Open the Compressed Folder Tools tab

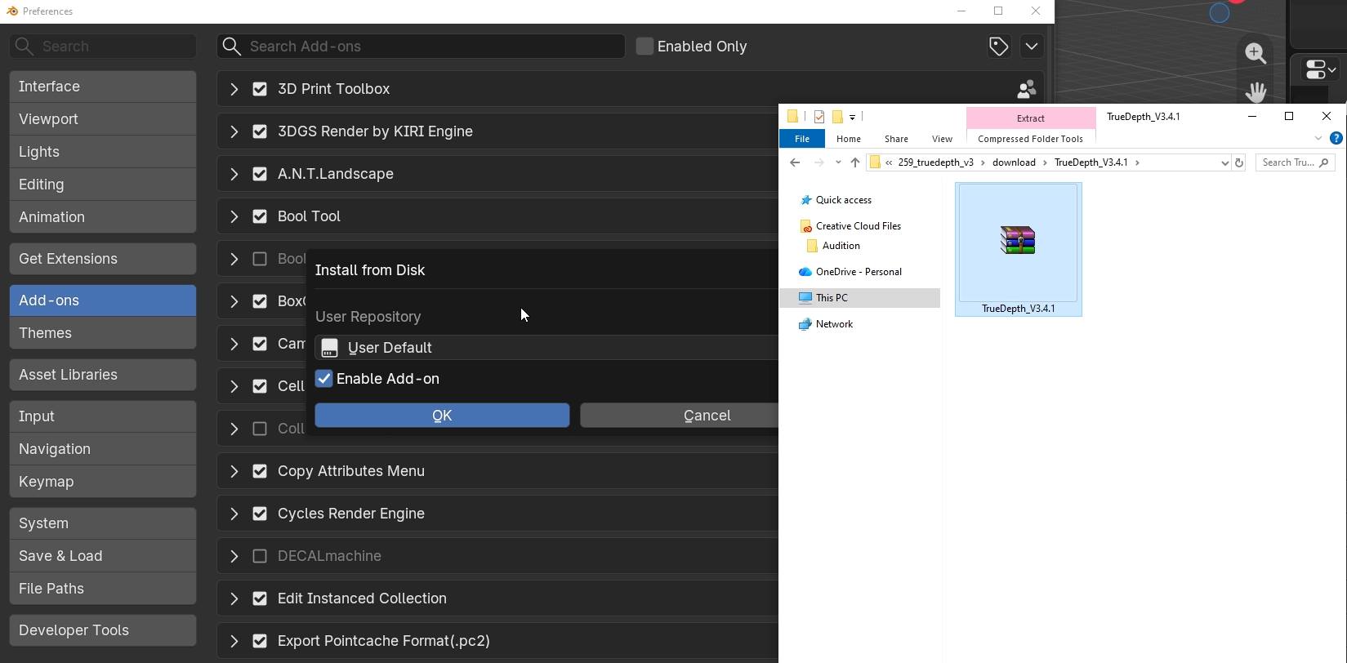[1030, 139]
